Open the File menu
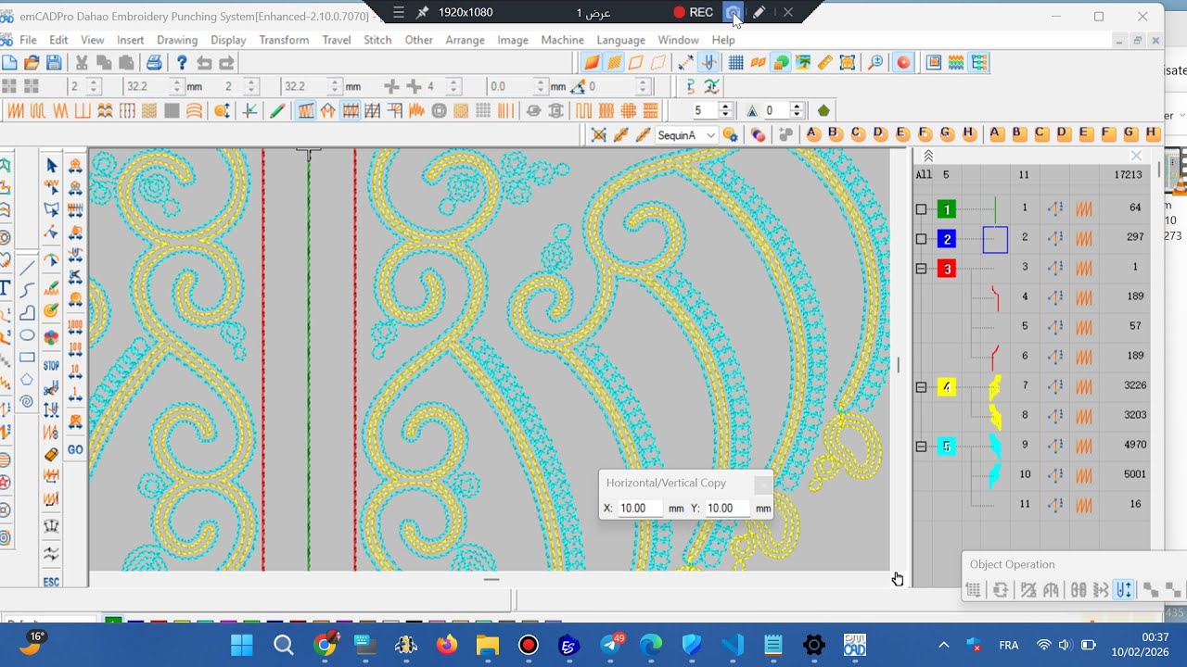Screen dimensions: 1187x667 click(x=28, y=40)
